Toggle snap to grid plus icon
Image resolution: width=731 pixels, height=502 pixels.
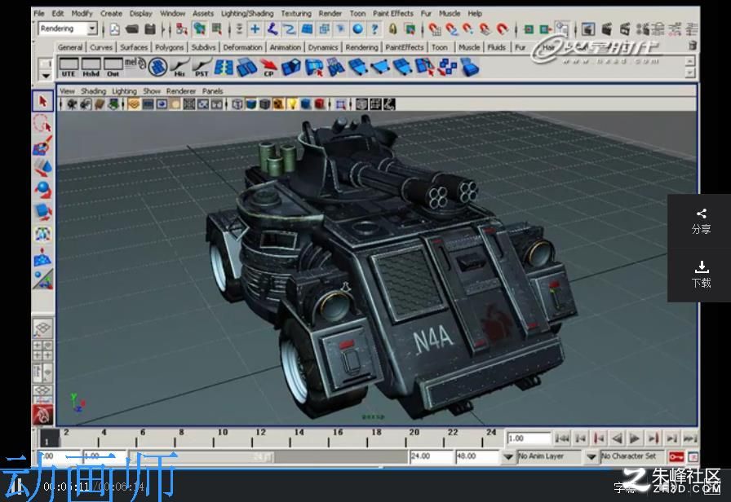255,29
